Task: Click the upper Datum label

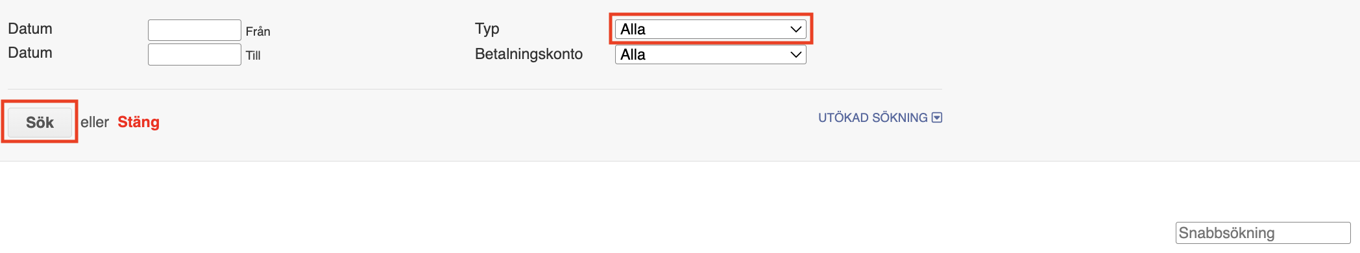Action: click(30, 29)
